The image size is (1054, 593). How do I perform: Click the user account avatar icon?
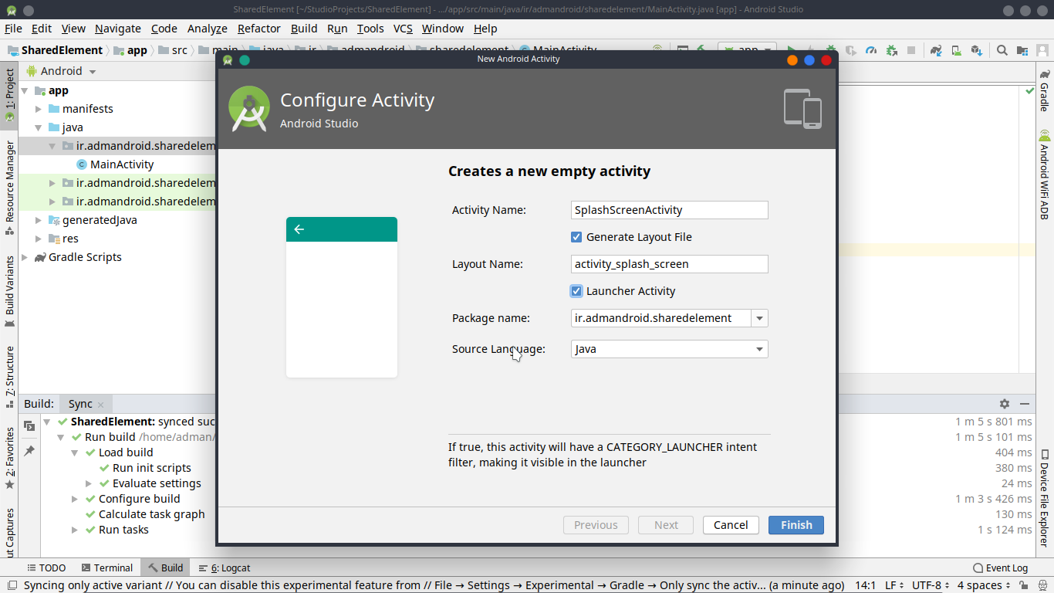(x=1042, y=50)
